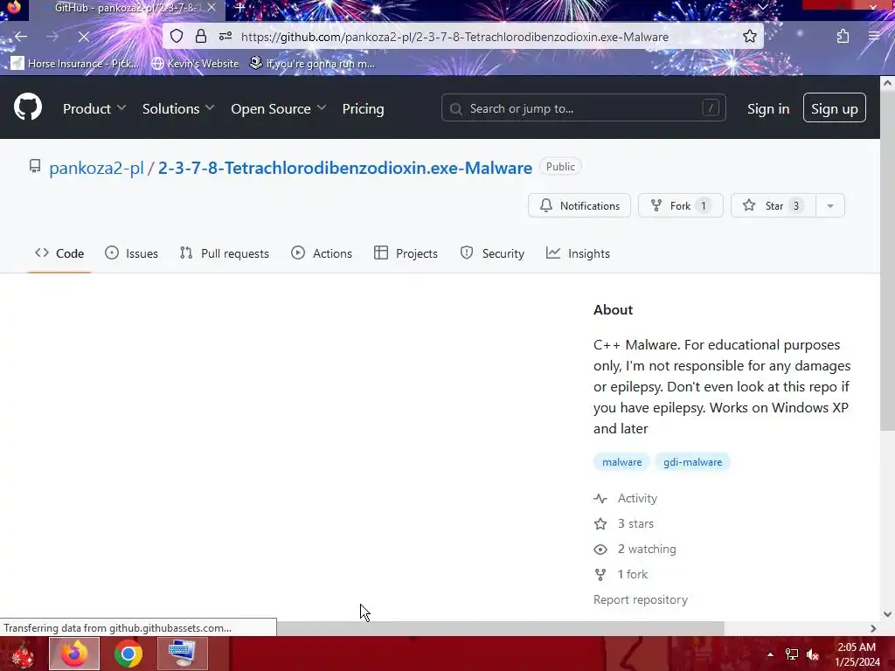
Task: Open the Horse Insurance bookmark
Action: (75, 63)
